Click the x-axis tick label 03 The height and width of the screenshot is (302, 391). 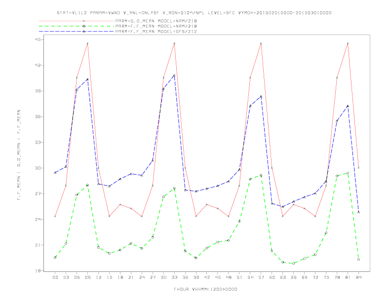[66, 277]
